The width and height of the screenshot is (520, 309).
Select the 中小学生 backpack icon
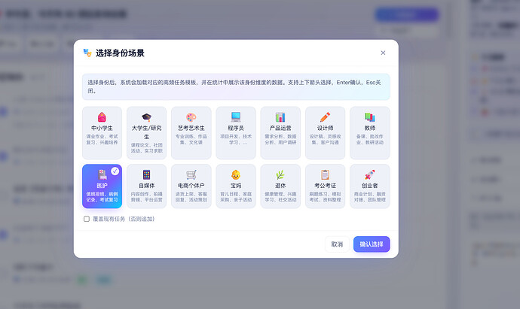pyautogui.click(x=102, y=117)
